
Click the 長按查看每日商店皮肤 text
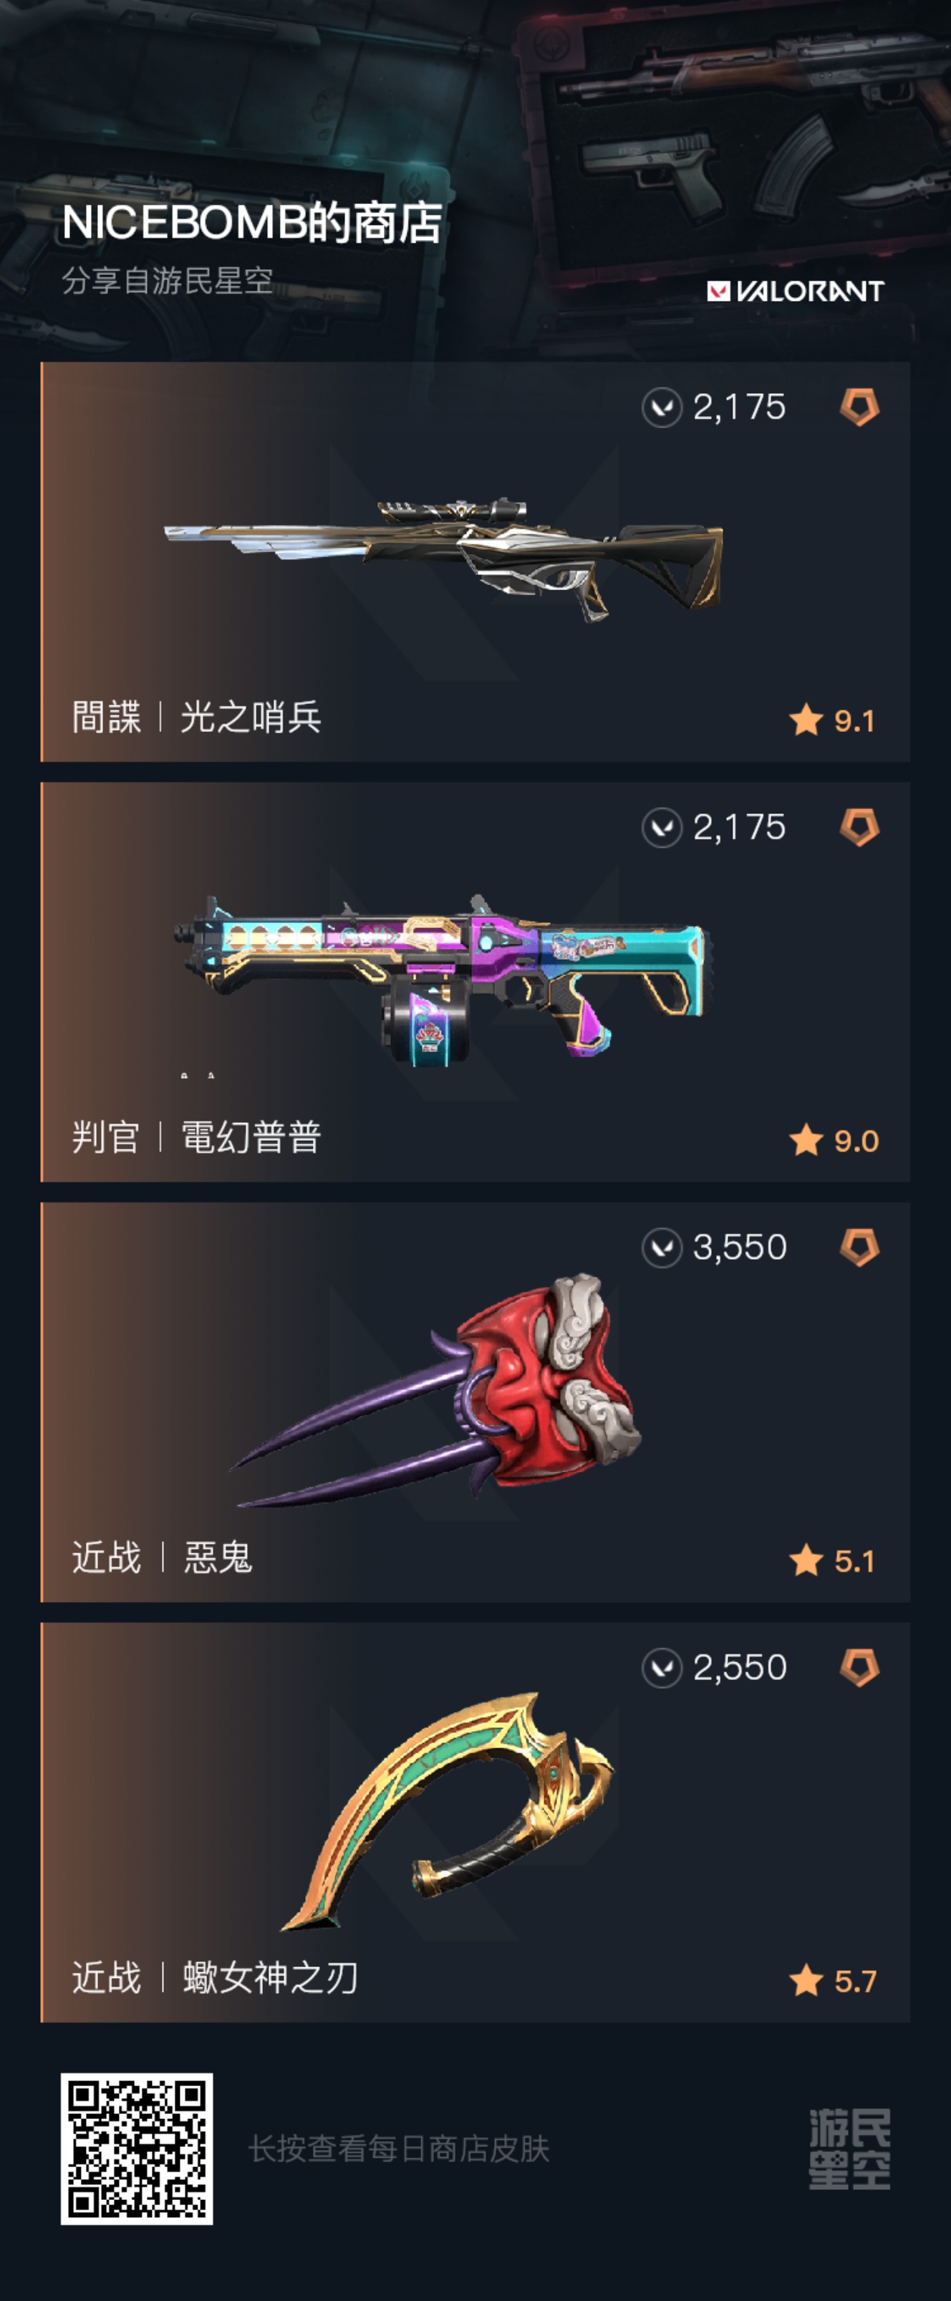(x=399, y=2149)
